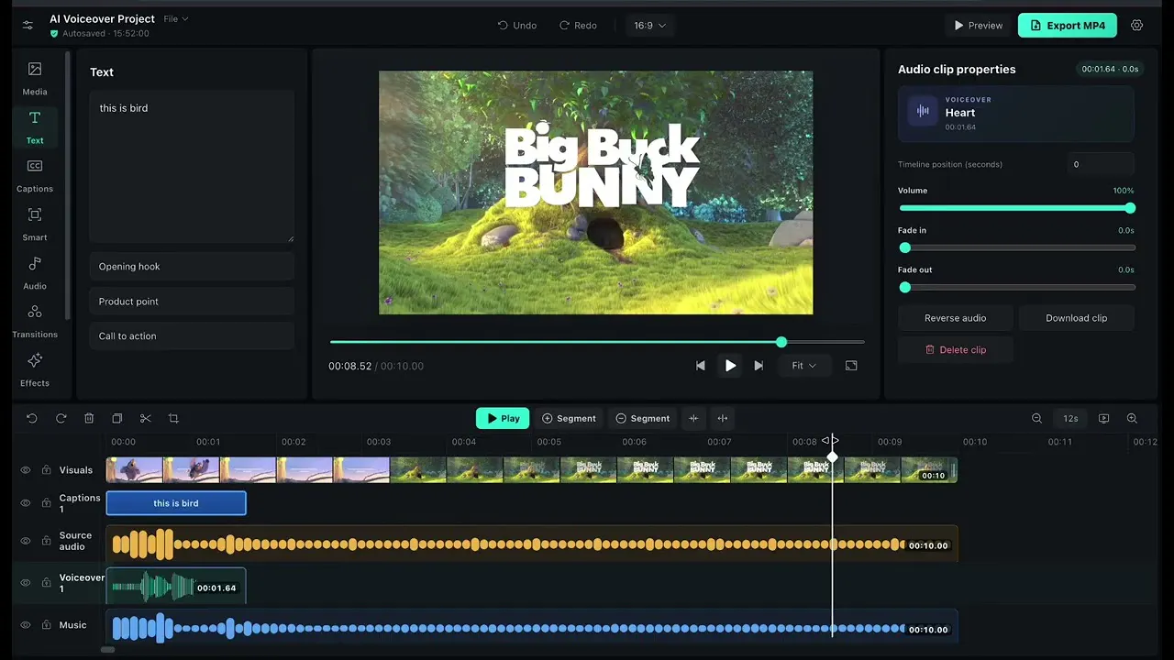Open the Fit zoom dropdown

(x=804, y=366)
